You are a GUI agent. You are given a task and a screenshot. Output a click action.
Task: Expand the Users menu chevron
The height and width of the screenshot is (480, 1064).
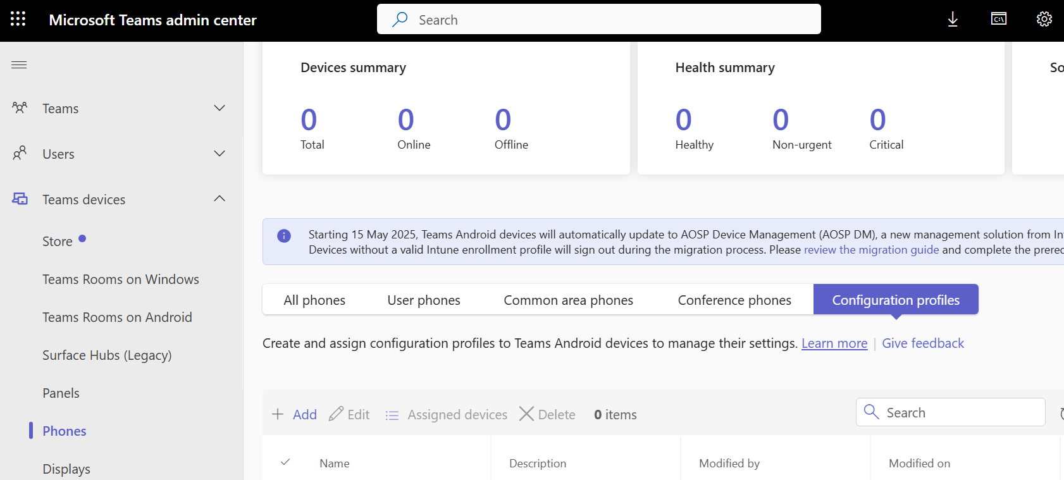[x=220, y=154]
